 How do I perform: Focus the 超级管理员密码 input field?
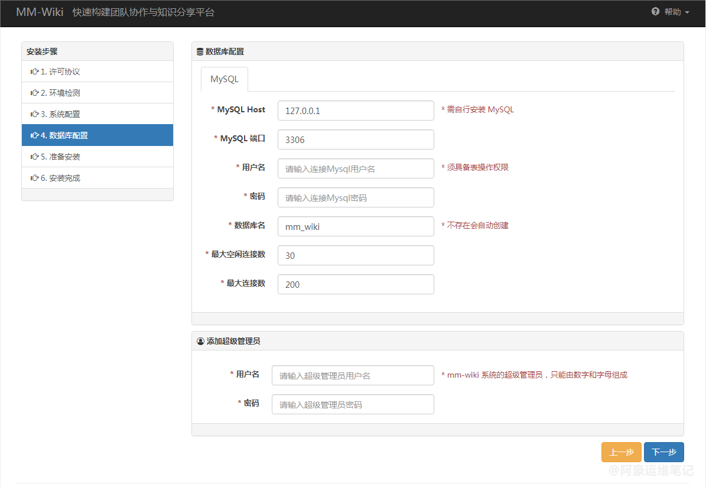[x=353, y=404]
